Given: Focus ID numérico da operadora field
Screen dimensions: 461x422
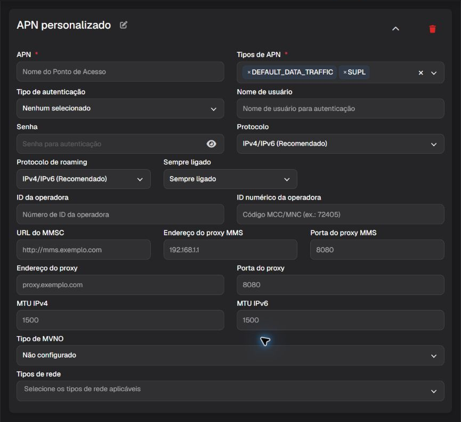Looking at the screenshot, I should click(341, 214).
